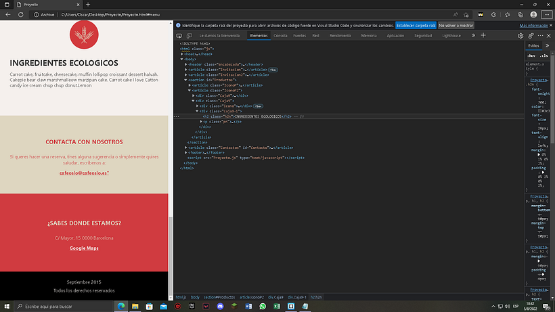Collapse section id Productos node
Viewport: 555px width, 312px height.
pyautogui.click(x=186, y=80)
